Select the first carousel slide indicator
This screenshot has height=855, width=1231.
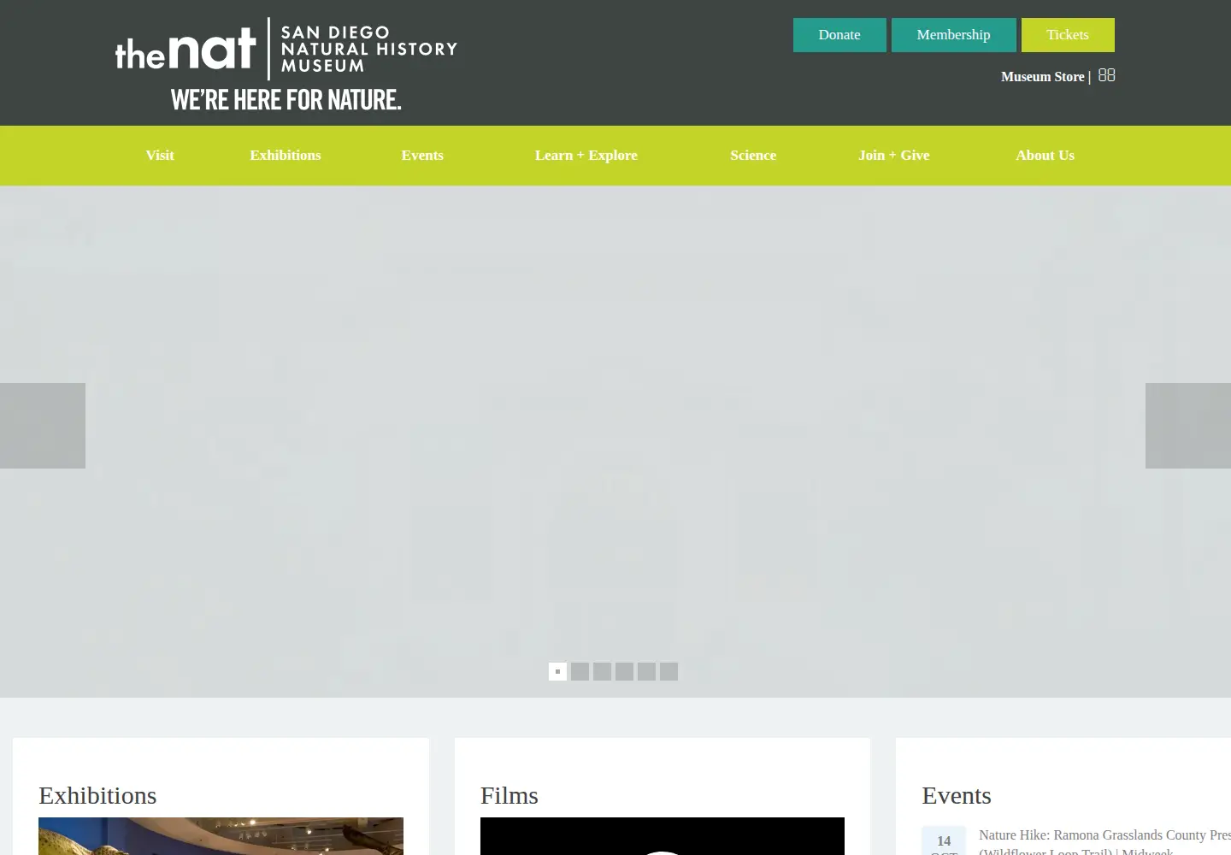(x=557, y=671)
